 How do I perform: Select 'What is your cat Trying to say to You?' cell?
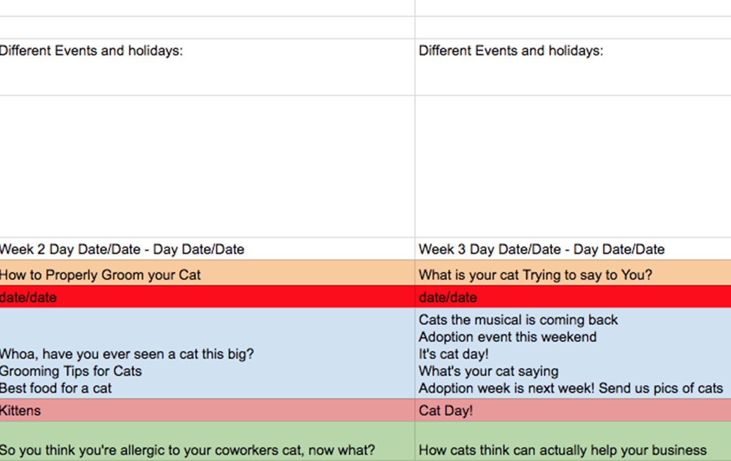point(573,273)
